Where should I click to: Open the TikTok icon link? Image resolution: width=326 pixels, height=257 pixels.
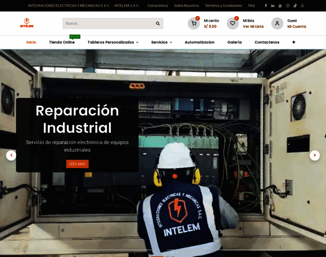tap(295, 6)
